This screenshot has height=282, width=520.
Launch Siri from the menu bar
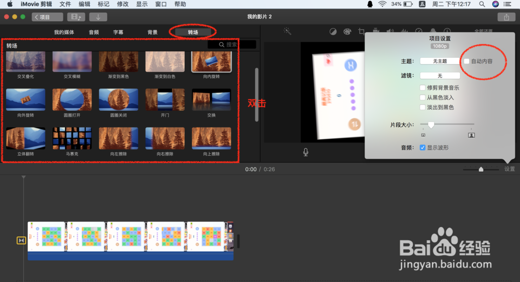pos(496,4)
